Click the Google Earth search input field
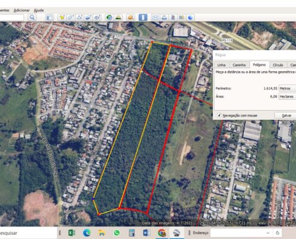The image size is (296, 239). point(11,17)
